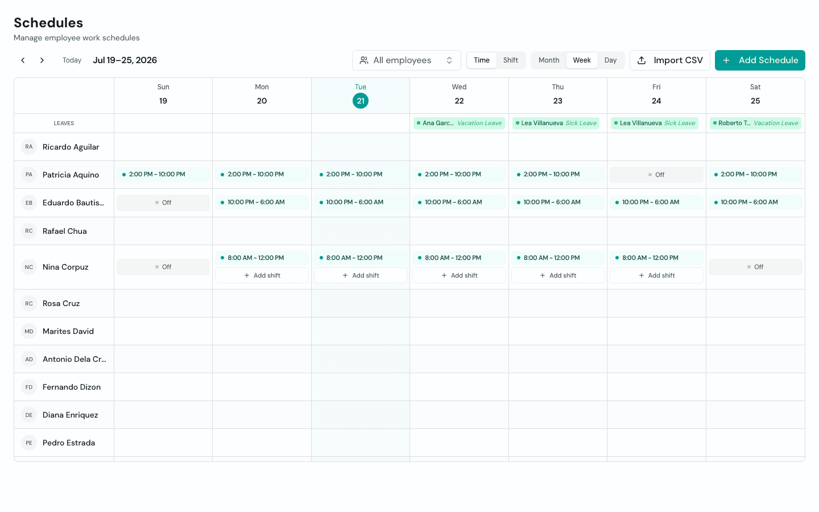Click the Jul 19–25, 2026 date range
Viewport: 819px width, 512px height.
(x=125, y=60)
